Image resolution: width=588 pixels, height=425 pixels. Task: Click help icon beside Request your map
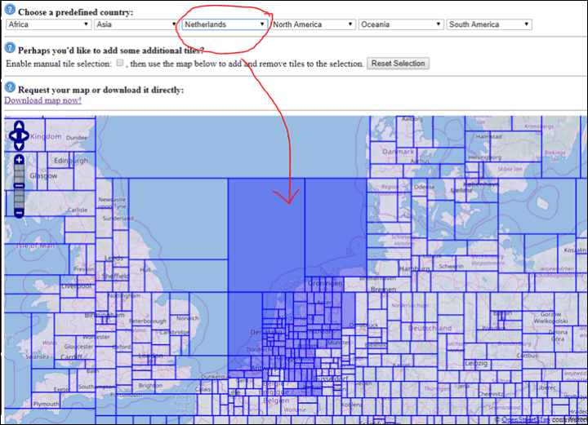[x=10, y=86]
